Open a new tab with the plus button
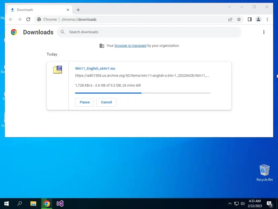The width and height of the screenshot is (278, 209). 78,10
